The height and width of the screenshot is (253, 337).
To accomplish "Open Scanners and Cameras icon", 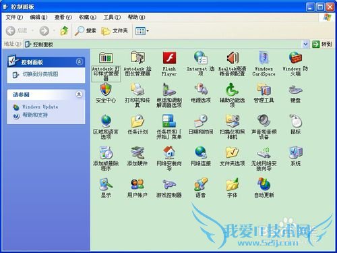I will [x=233, y=121].
